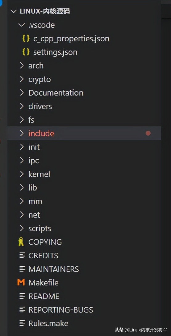Expand the Documentation folder chevron

tap(22, 93)
